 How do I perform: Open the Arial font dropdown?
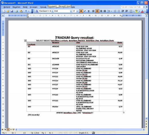coord(71,11)
